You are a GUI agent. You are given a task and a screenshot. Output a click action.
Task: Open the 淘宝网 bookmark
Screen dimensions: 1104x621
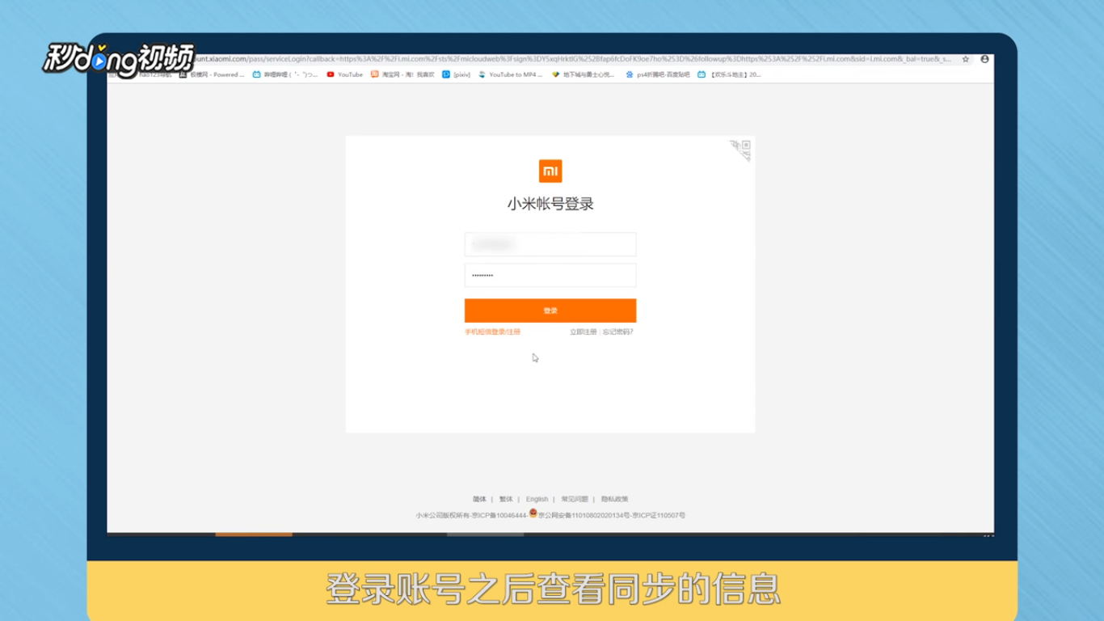click(x=402, y=74)
